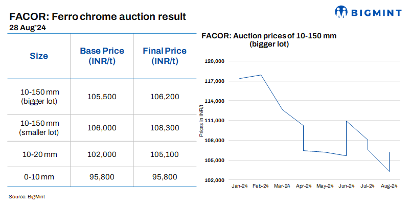Screen dimensions: 411x205
Task: Click the 120,000 y-axis value
Action: [x=214, y=61]
